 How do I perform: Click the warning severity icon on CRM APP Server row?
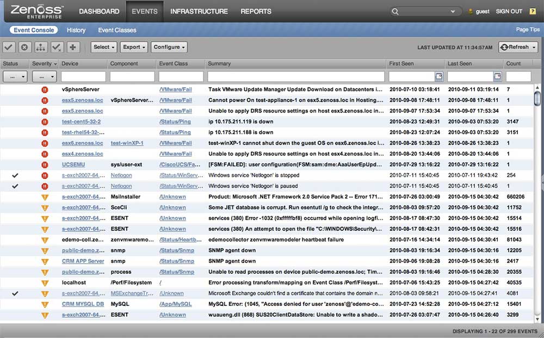pos(45,261)
